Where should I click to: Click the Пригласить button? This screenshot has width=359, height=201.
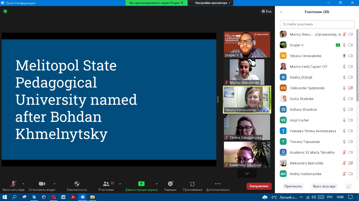(293, 186)
